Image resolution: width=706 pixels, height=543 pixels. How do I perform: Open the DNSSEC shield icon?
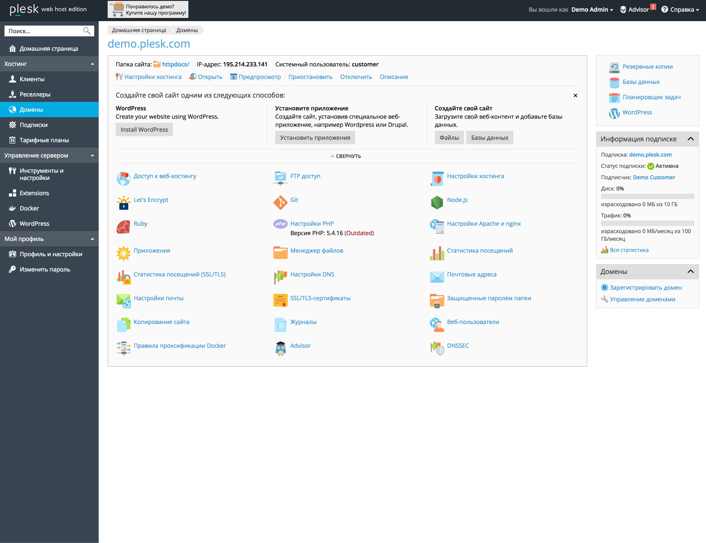pos(437,349)
